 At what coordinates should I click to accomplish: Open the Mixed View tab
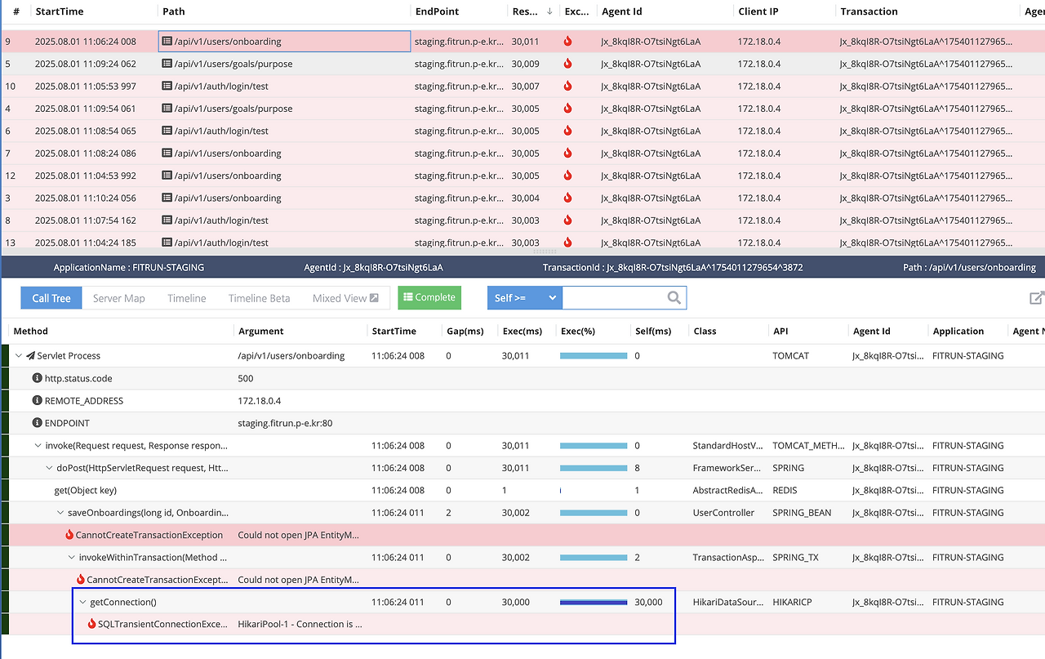click(345, 298)
